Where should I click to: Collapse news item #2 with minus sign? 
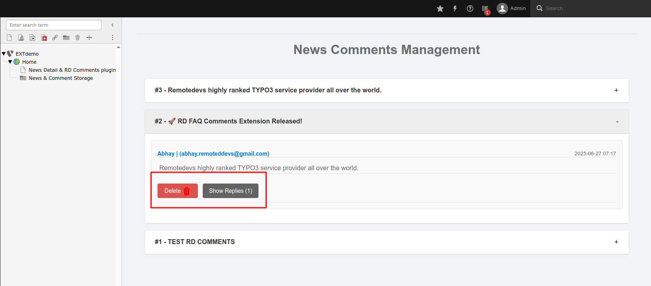617,122
